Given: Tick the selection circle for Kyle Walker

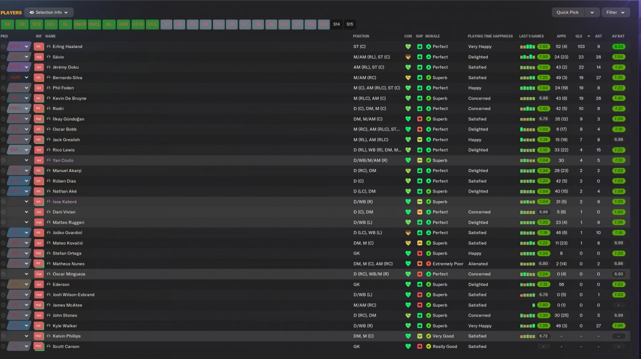Looking at the screenshot, I should (x=4, y=325).
